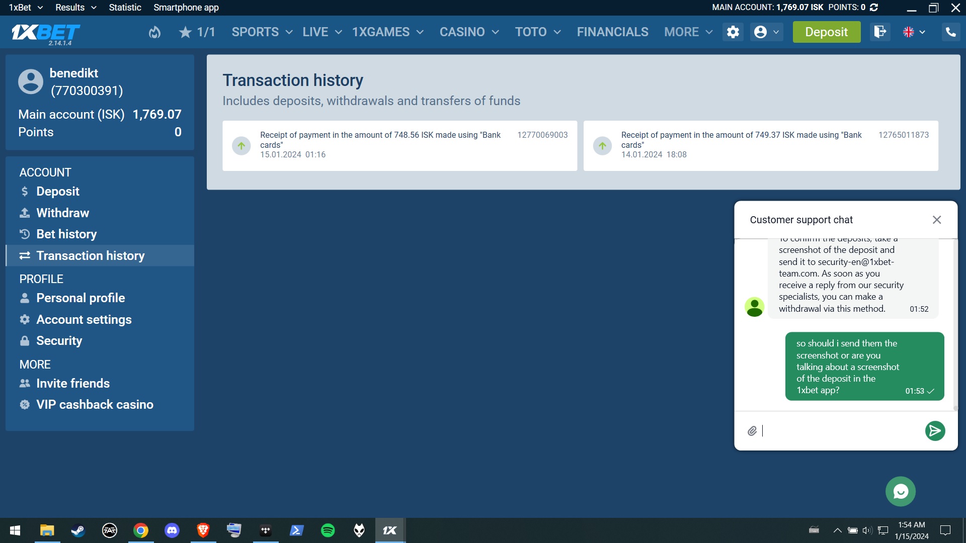The image size is (966, 543).
Task: Send the chat message
Action: click(x=935, y=431)
